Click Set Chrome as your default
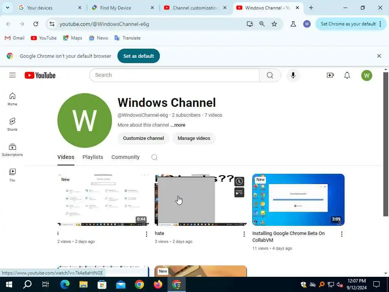This screenshot has width=389, height=292. 348,24
